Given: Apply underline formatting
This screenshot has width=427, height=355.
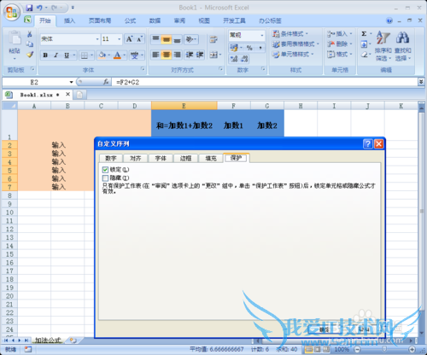Looking at the screenshot, I should tap(67, 55).
